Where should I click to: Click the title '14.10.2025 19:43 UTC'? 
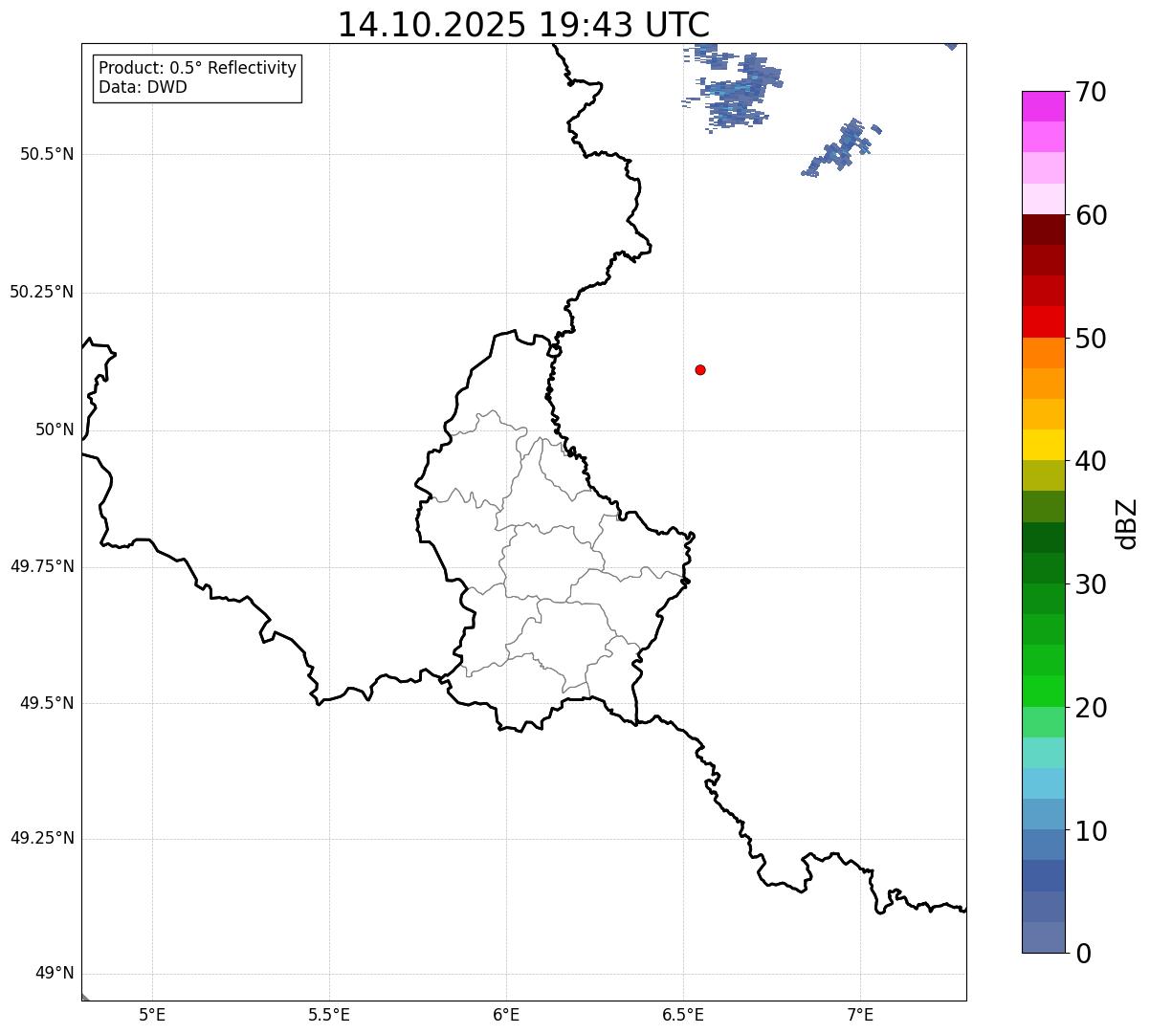pos(523,25)
